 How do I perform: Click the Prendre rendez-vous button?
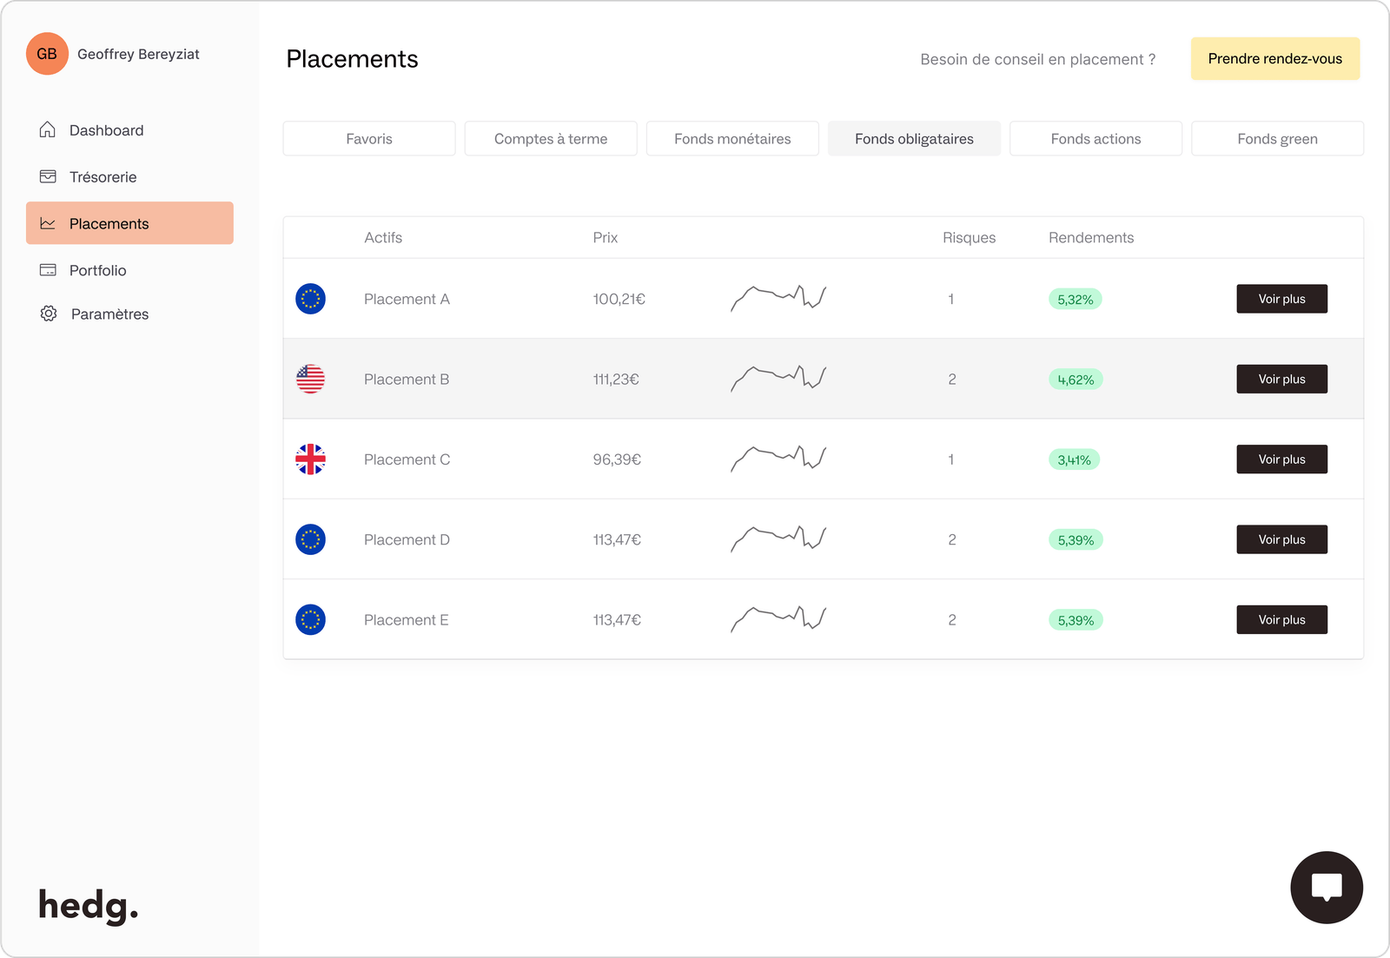coord(1274,58)
